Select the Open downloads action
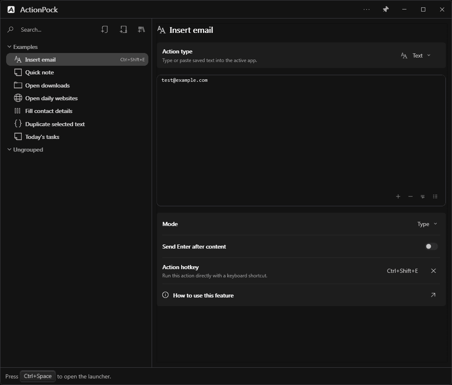Viewport: 452px width, 385px height. tap(77, 85)
